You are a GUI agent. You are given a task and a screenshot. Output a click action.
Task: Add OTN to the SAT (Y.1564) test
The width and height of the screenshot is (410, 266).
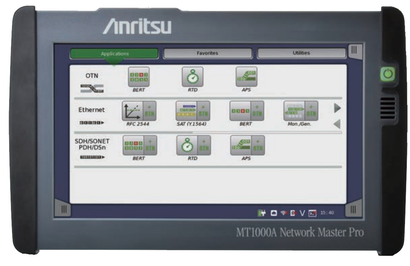click(x=204, y=111)
